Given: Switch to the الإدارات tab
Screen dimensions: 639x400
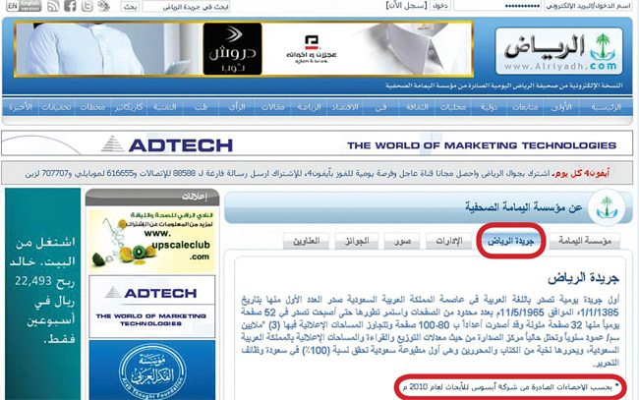Looking at the screenshot, I should point(446,240).
